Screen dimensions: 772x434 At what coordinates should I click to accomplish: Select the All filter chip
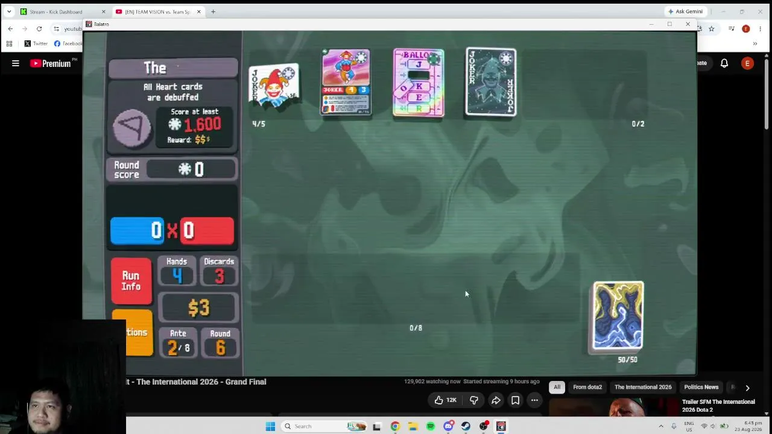(x=557, y=387)
